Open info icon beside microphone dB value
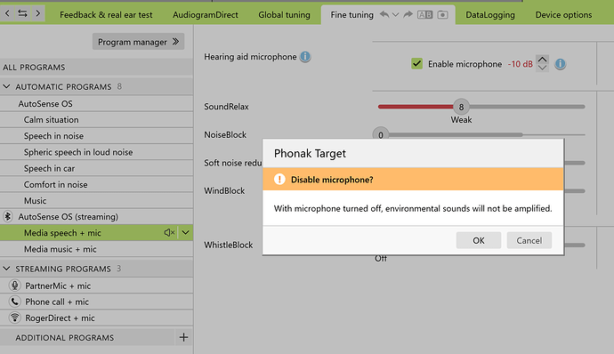 click(x=561, y=64)
